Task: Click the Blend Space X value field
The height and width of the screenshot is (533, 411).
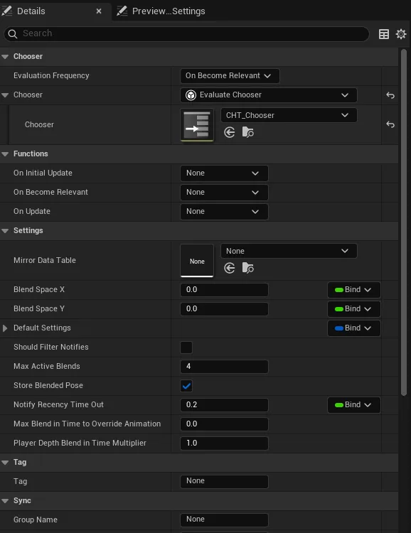Action: tap(224, 290)
